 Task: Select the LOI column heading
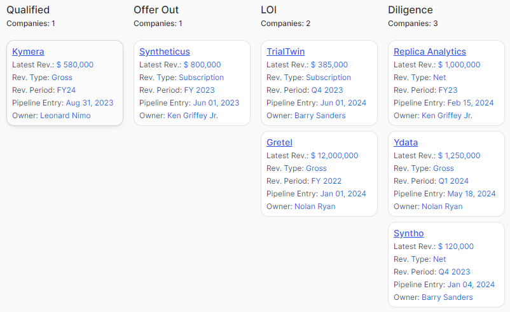tap(268, 10)
